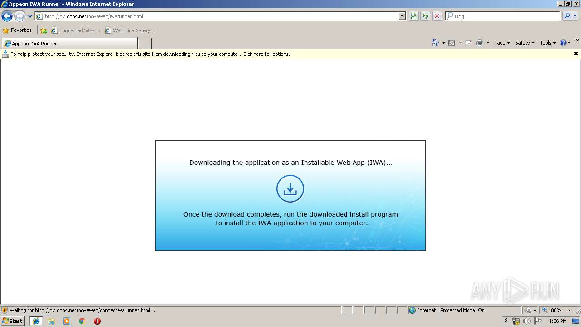Click Show Desktop button at taskbar end
Viewport: 581px width, 327px height.
click(576, 321)
